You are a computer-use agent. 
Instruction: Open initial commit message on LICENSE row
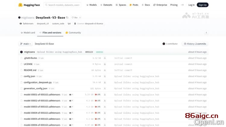coord(123,64)
